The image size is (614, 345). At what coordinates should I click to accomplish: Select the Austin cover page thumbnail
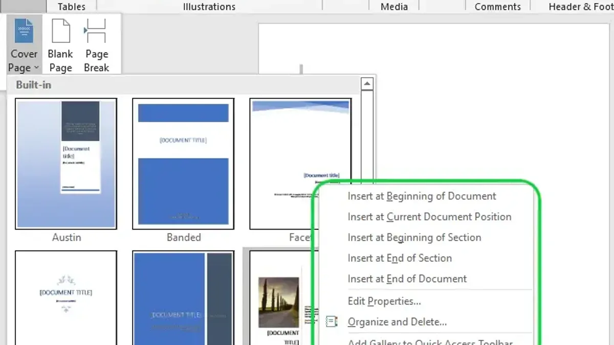click(x=66, y=164)
